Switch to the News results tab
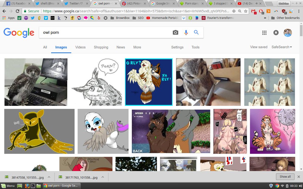 (x=121, y=47)
